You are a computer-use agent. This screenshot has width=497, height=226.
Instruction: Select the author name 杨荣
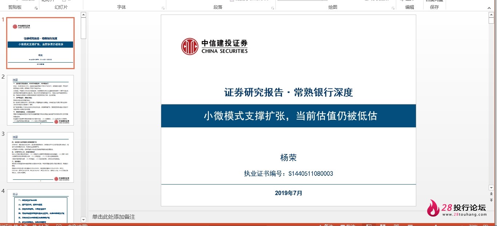[289, 158]
